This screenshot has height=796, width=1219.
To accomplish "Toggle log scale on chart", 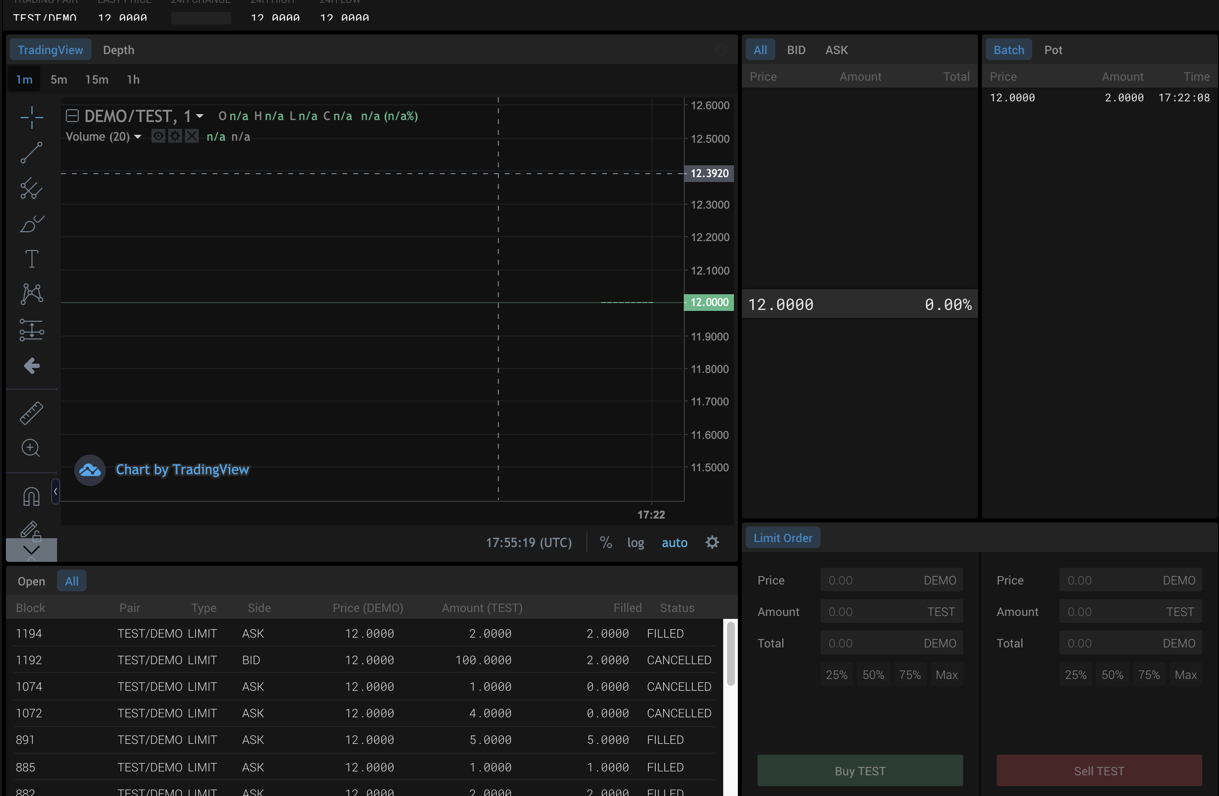I will click(635, 543).
